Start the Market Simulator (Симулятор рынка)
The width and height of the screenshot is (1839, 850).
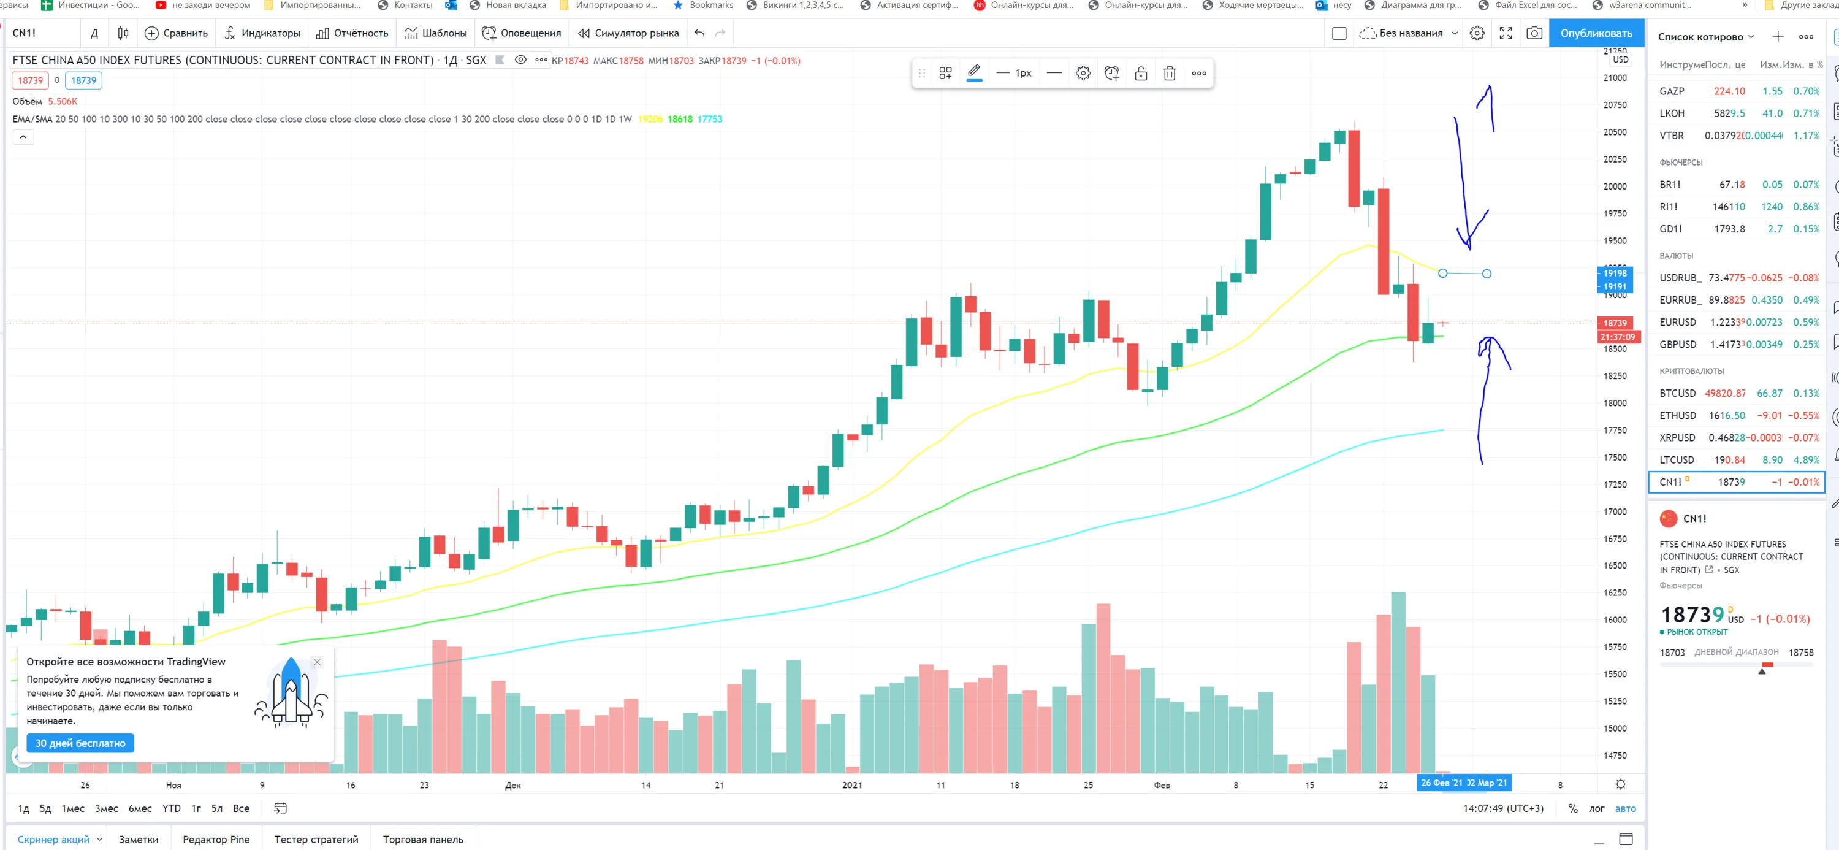[628, 33]
